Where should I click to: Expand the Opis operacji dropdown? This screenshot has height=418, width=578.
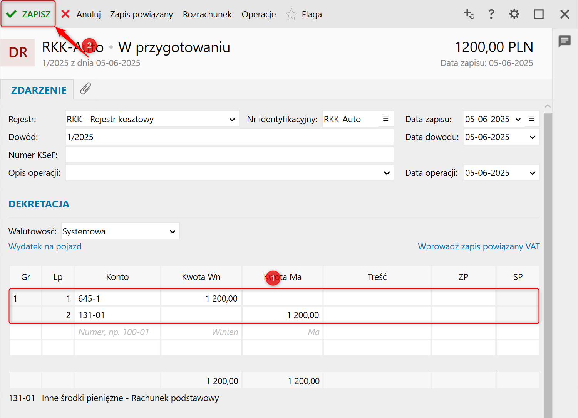pos(387,173)
